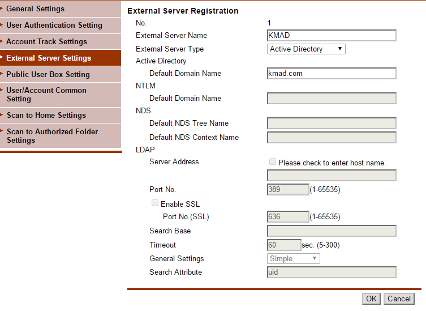426x311 pixels.
Task: Confirm with the OK button
Action: 371,299
